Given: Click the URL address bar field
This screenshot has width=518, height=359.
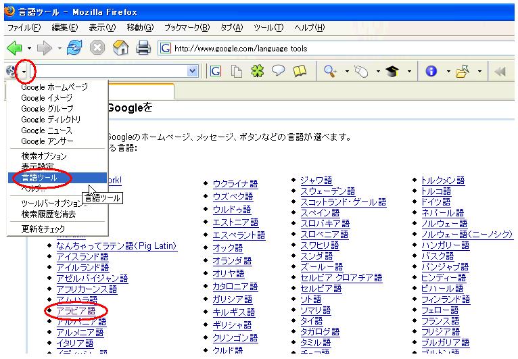Looking at the screenshot, I should (x=336, y=49).
